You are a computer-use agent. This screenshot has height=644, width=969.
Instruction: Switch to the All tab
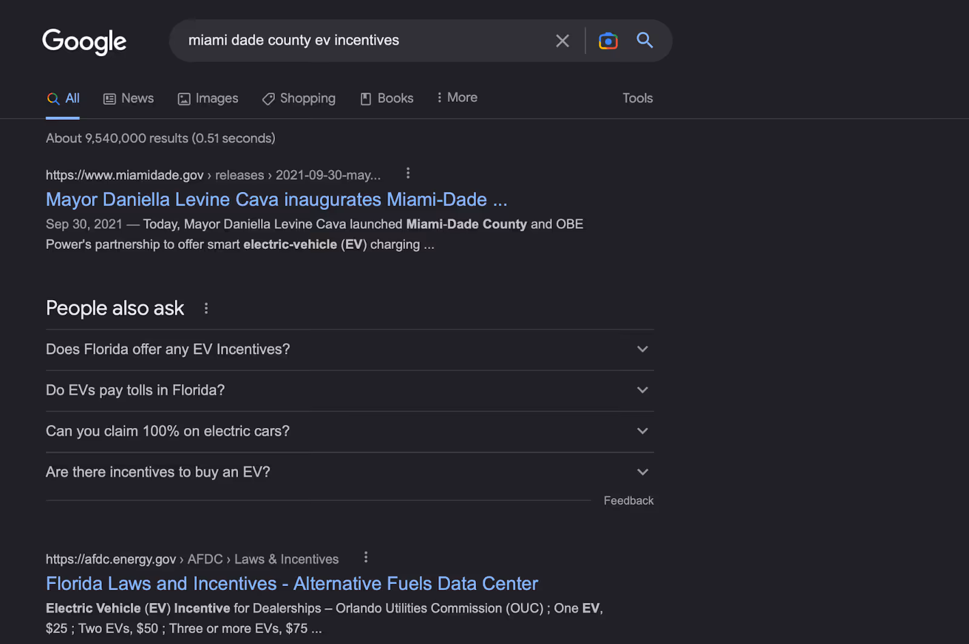click(63, 98)
